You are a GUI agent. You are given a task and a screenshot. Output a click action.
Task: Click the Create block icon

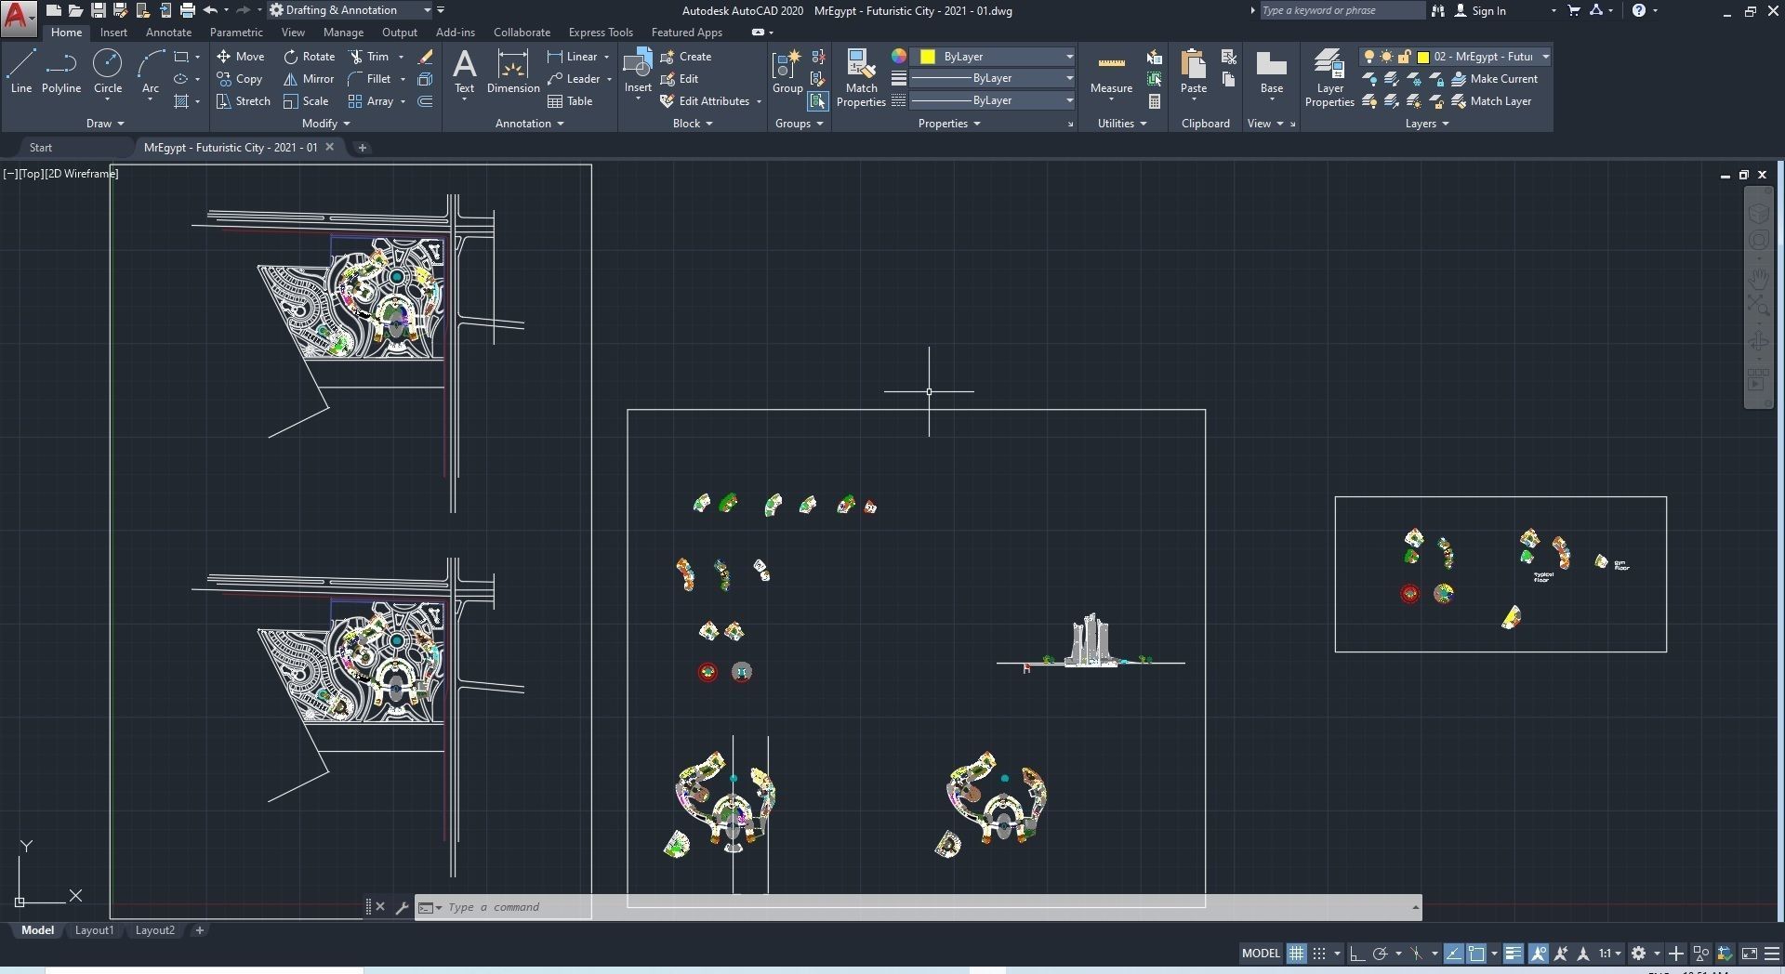686,57
